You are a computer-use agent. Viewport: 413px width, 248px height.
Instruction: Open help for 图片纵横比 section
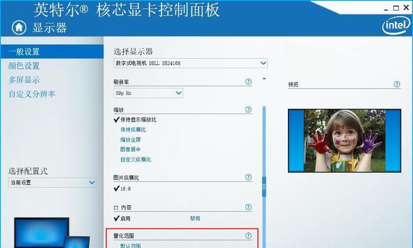tap(248, 177)
